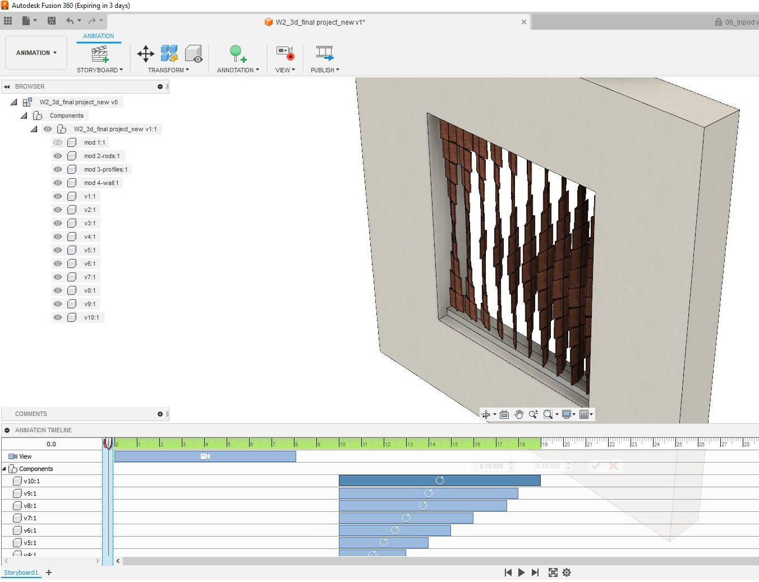Activate the Zoom tool

click(x=533, y=414)
